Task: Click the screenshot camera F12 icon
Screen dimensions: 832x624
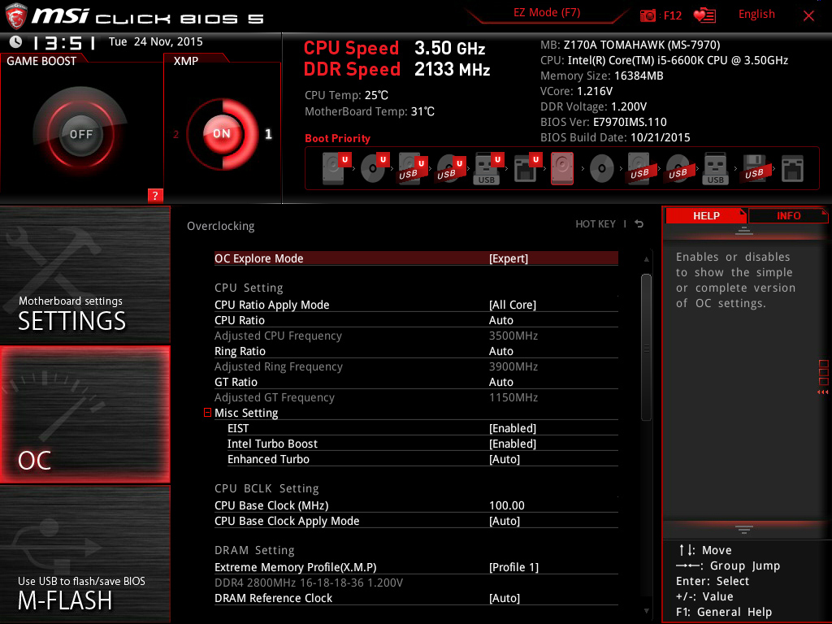Action: tap(648, 15)
